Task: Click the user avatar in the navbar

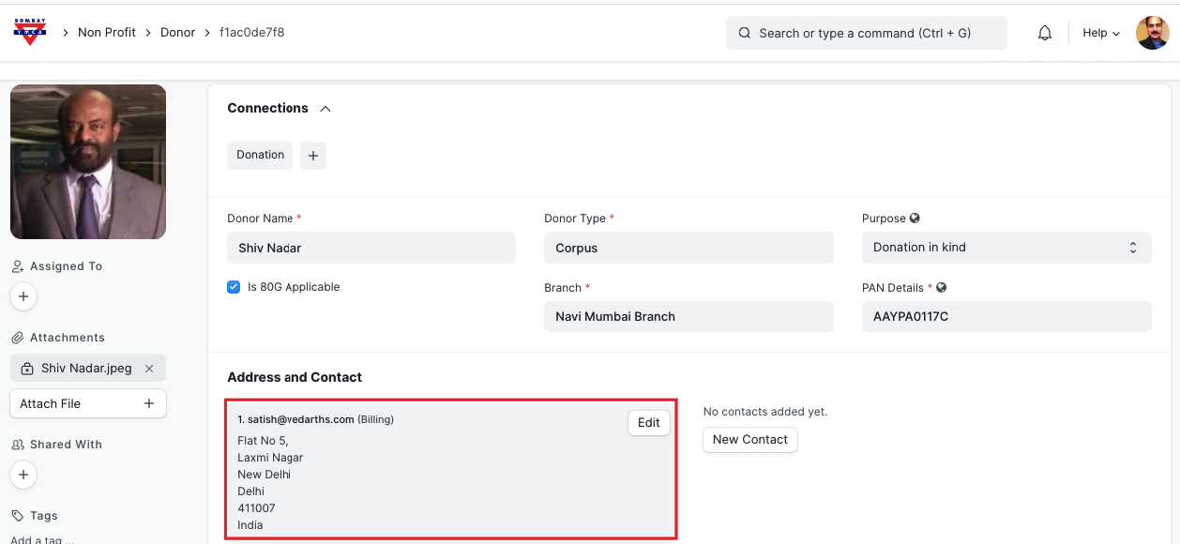Action: [1152, 33]
